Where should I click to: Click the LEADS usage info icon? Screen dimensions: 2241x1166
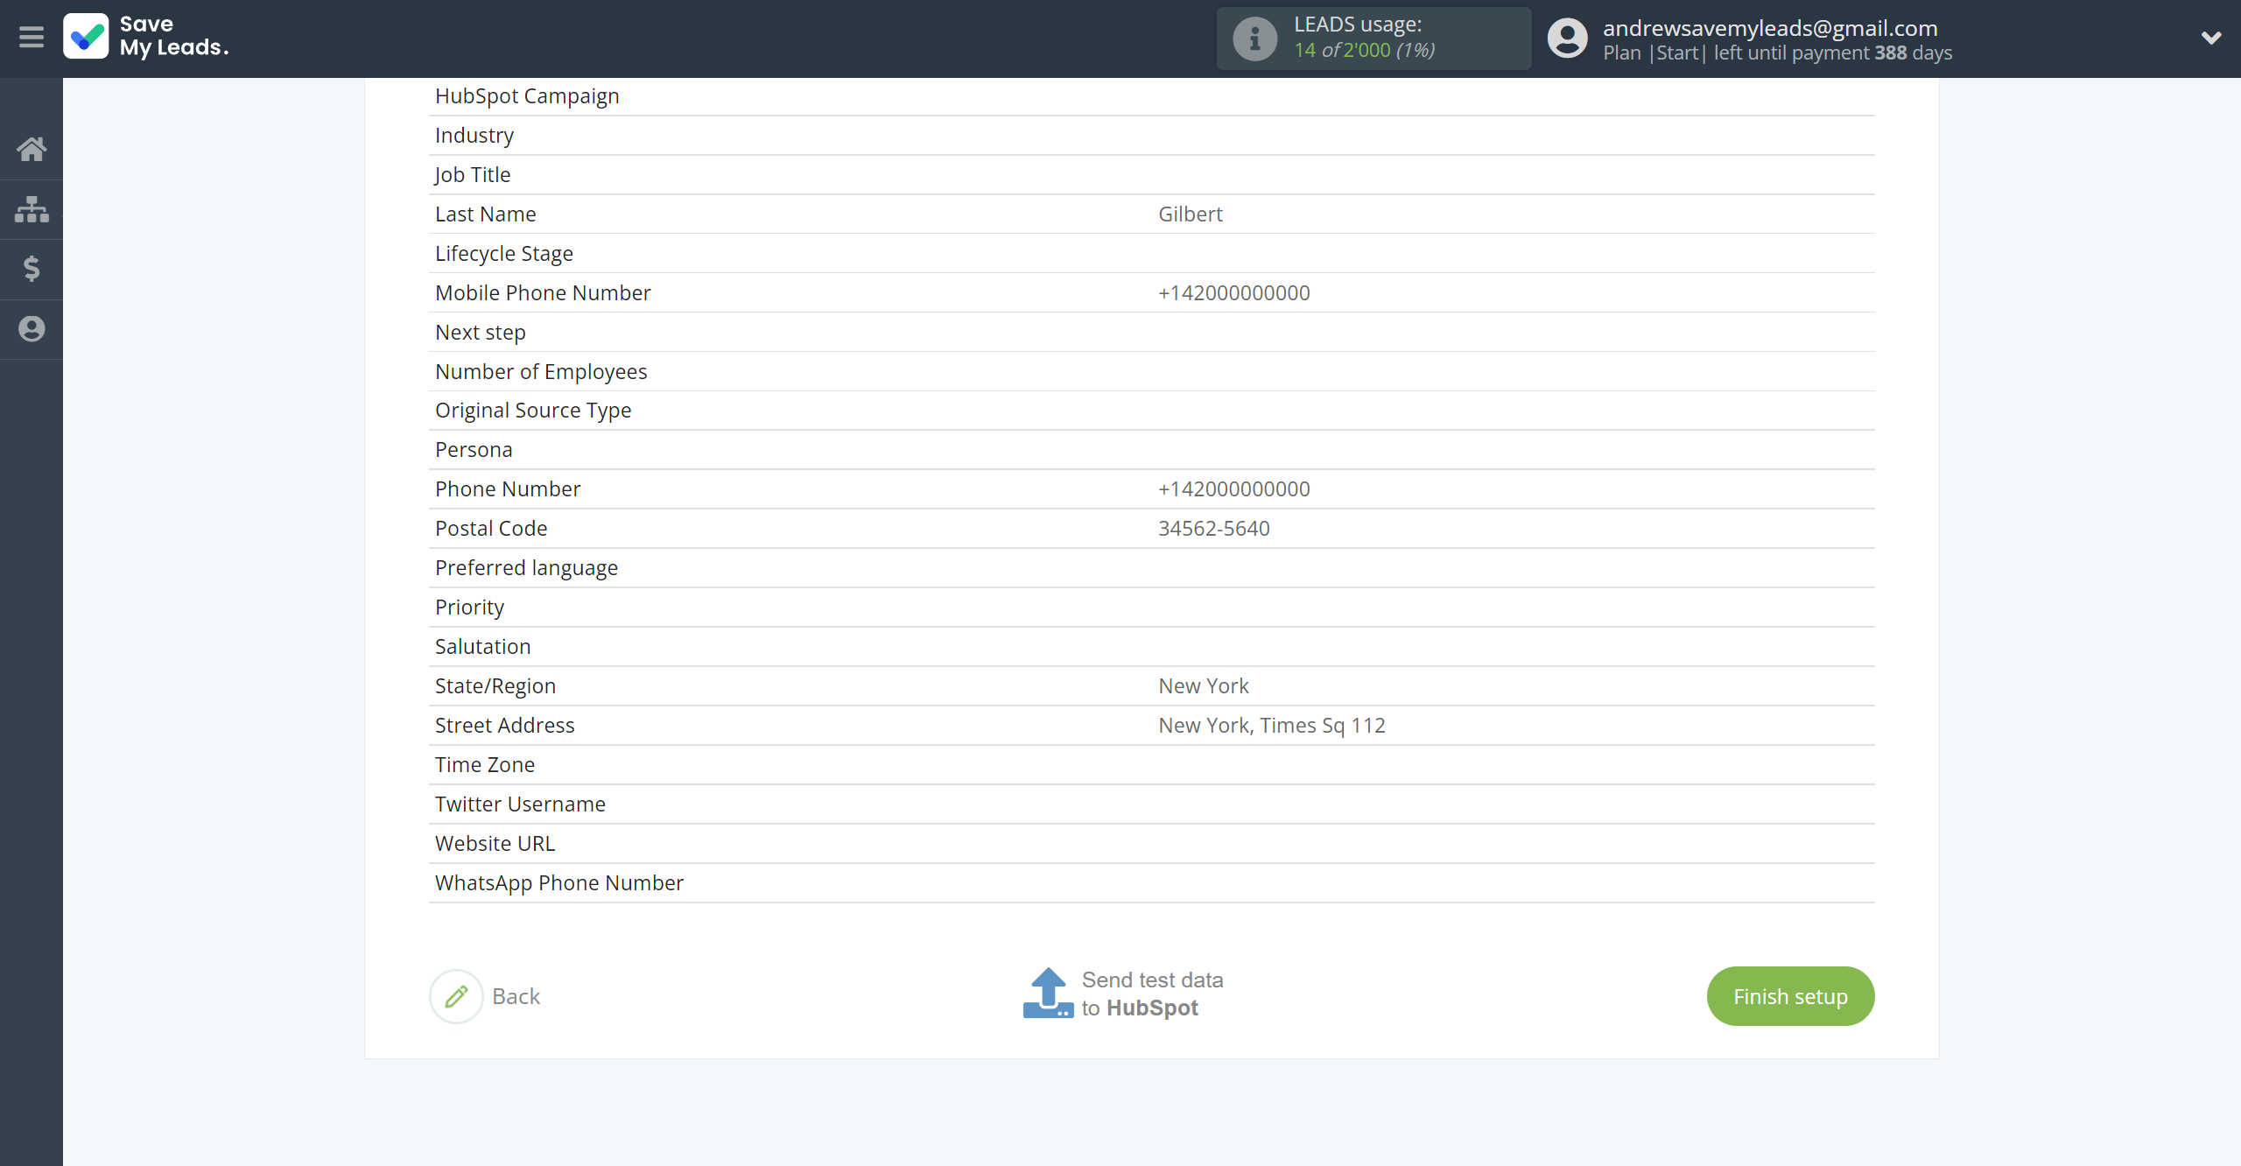(1254, 39)
